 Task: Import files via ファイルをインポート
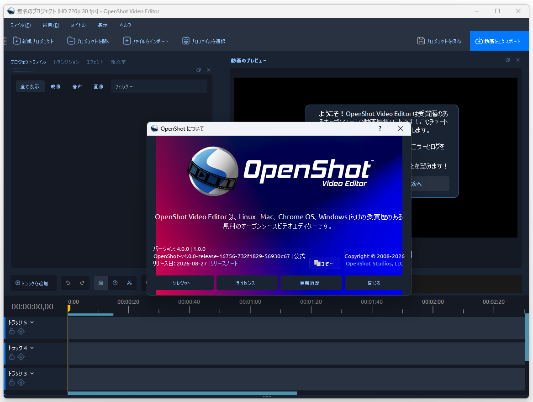[146, 41]
